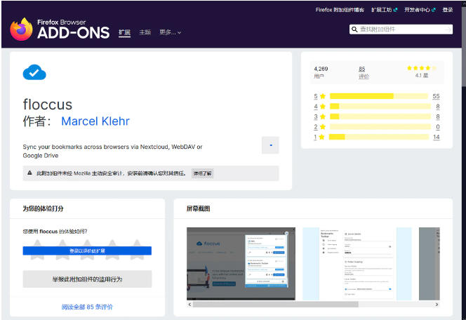Click 登录 in the top right
466x320 pixels.
[x=448, y=10]
